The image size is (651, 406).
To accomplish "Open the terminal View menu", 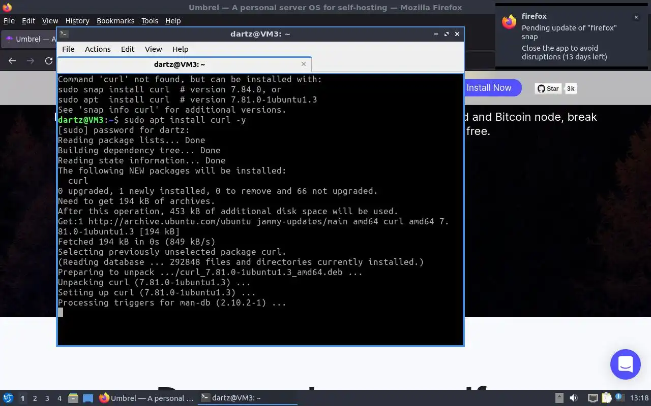I will 153,49.
